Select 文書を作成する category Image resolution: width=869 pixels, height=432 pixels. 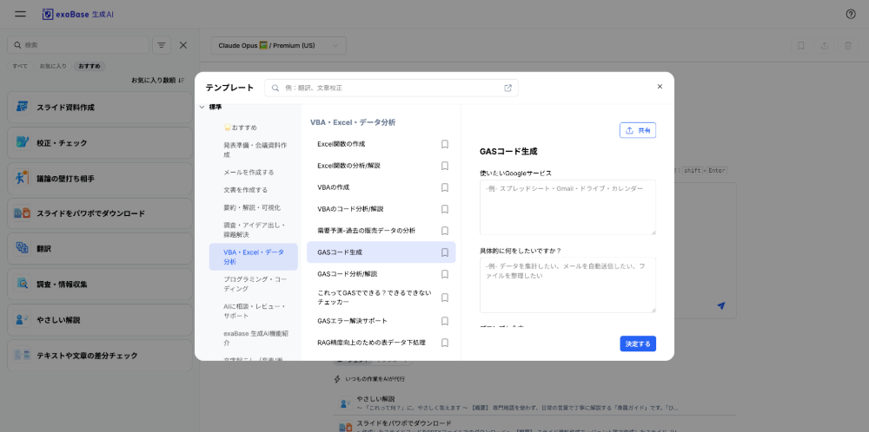[x=253, y=190]
